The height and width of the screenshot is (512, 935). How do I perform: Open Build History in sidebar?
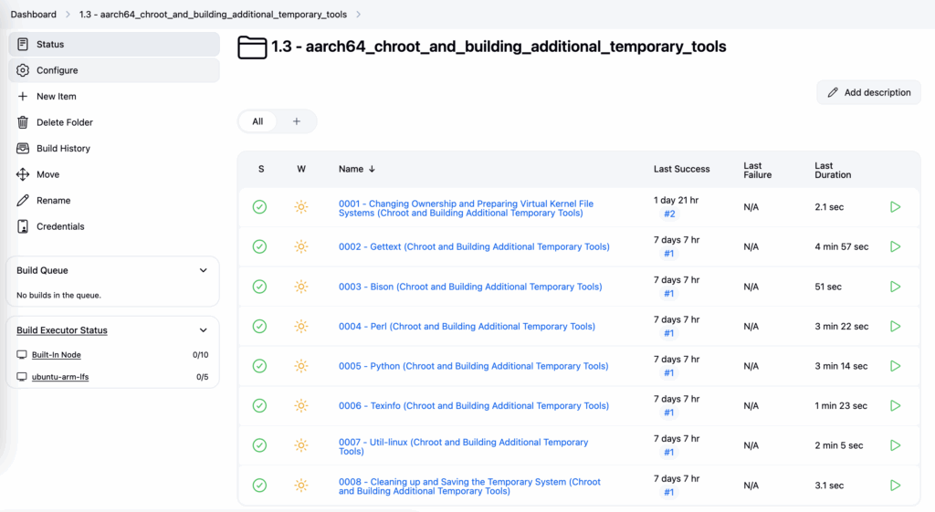(114, 149)
